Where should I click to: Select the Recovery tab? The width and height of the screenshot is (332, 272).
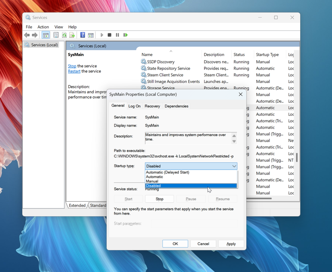coord(152,106)
